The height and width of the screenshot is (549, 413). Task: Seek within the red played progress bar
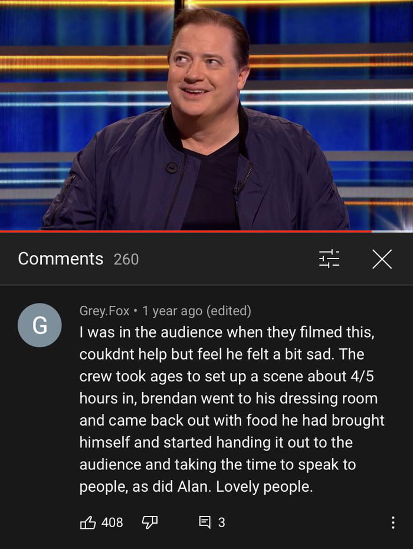click(185, 231)
